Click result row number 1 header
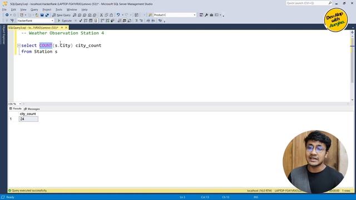The height and width of the screenshot is (200, 356). pos(11,119)
